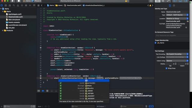Hide the debug area with the toggle arrow
Screen dimensions: 192x108
click(x=39, y=91)
